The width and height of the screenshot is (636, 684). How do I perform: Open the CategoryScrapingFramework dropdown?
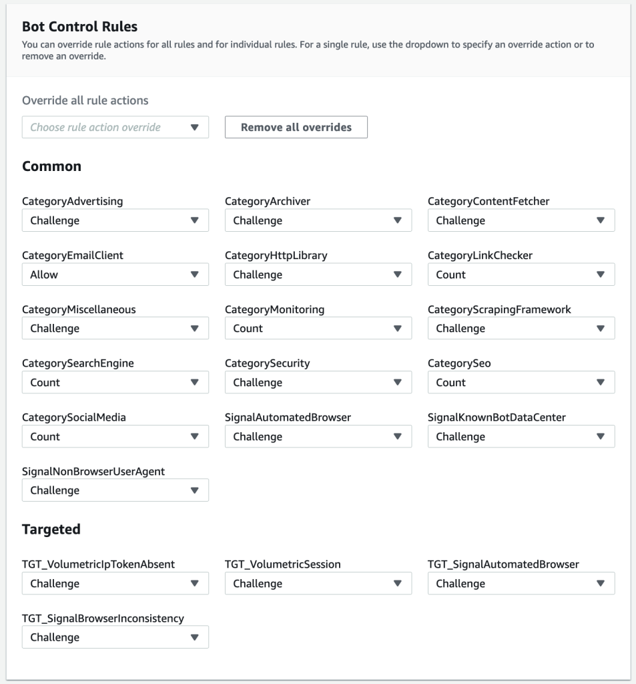522,329
